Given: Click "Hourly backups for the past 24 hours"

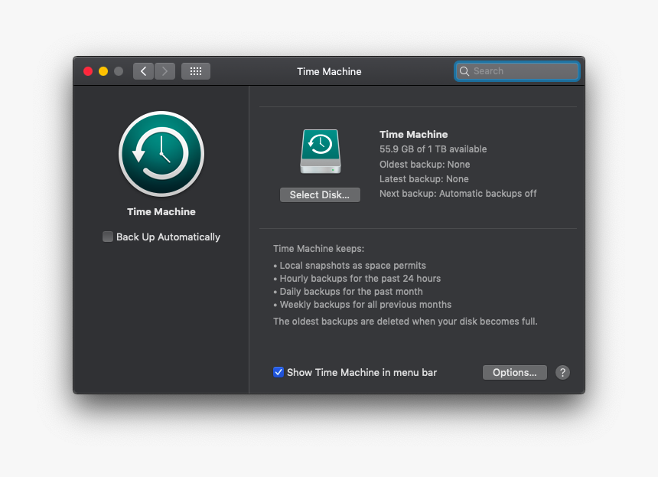Looking at the screenshot, I should click(357, 279).
